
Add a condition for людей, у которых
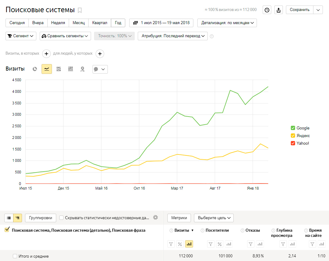click(100, 54)
